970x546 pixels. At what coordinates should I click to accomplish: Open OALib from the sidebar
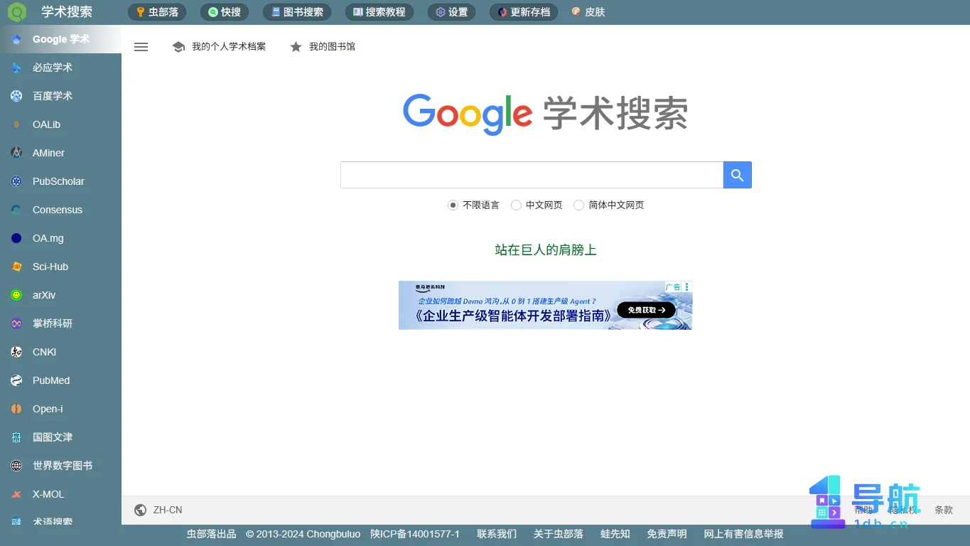(x=60, y=124)
